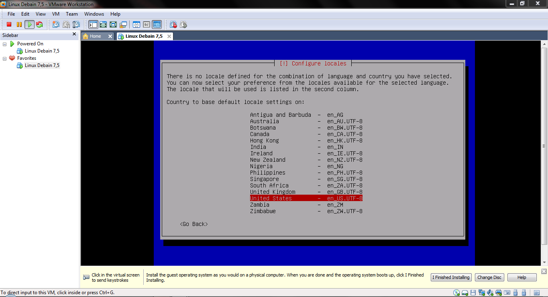
Task: Select the Favorites sidebar group label
Action: click(26, 58)
